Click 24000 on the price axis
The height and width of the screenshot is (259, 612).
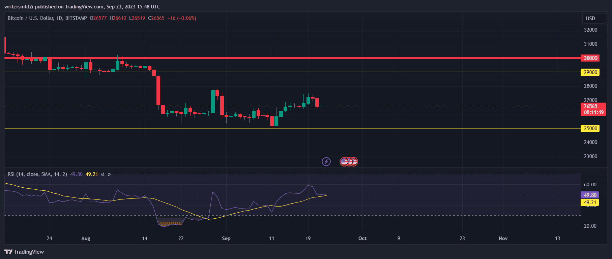tap(590, 142)
